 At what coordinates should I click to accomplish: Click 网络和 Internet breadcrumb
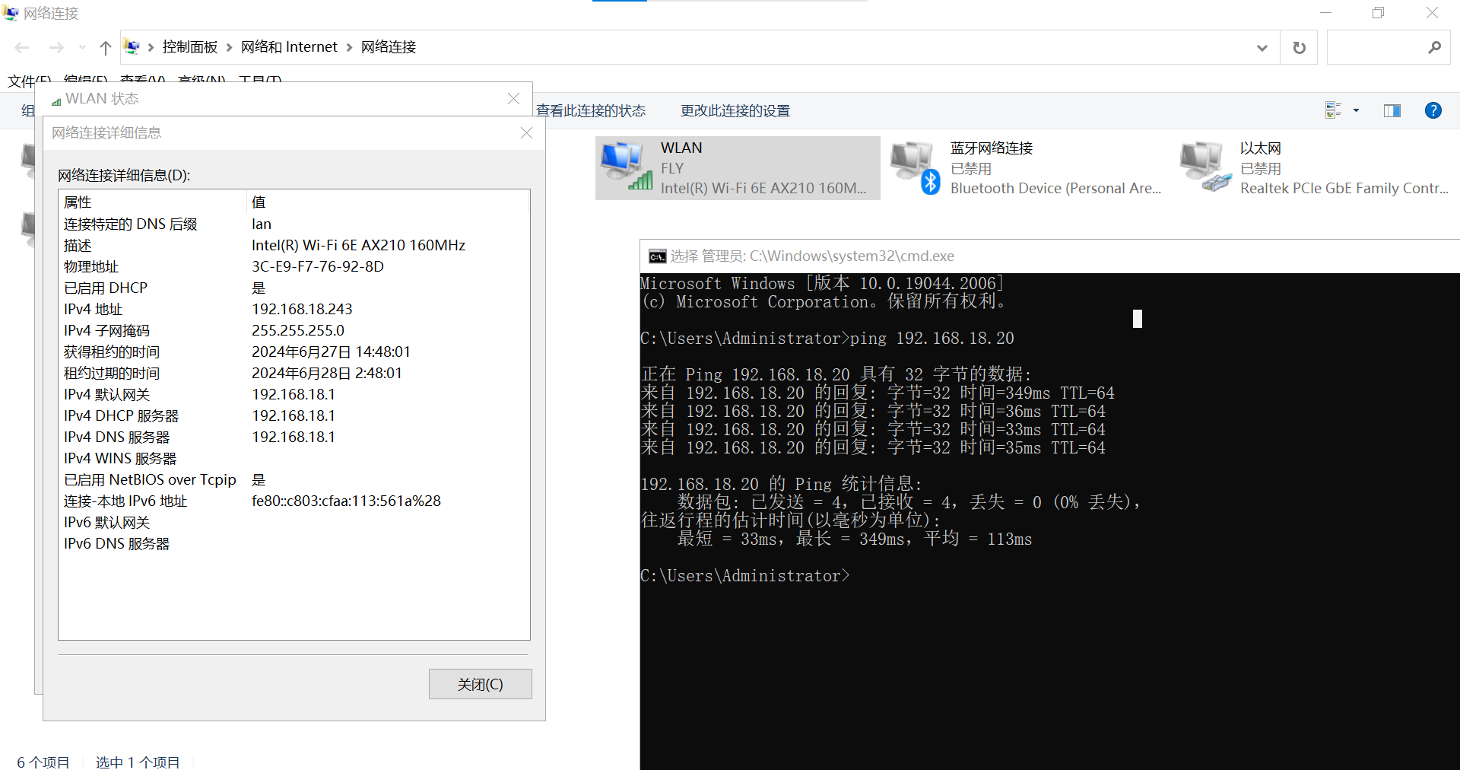(289, 47)
